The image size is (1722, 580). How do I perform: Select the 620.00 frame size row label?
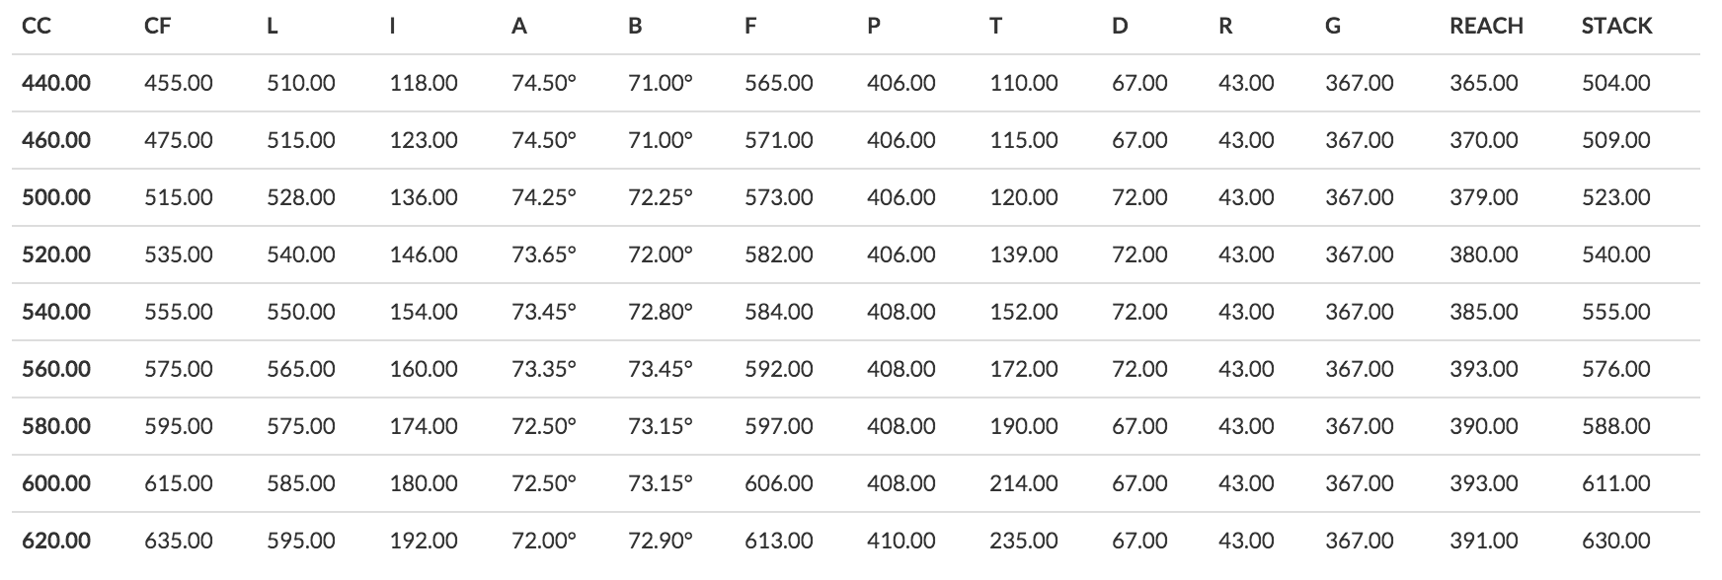coord(56,541)
